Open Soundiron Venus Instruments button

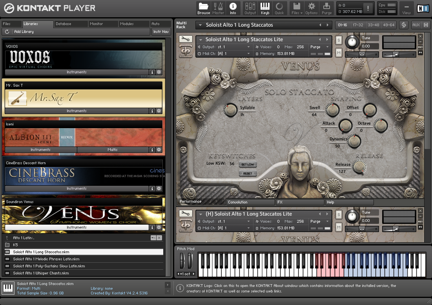[77, 227]
